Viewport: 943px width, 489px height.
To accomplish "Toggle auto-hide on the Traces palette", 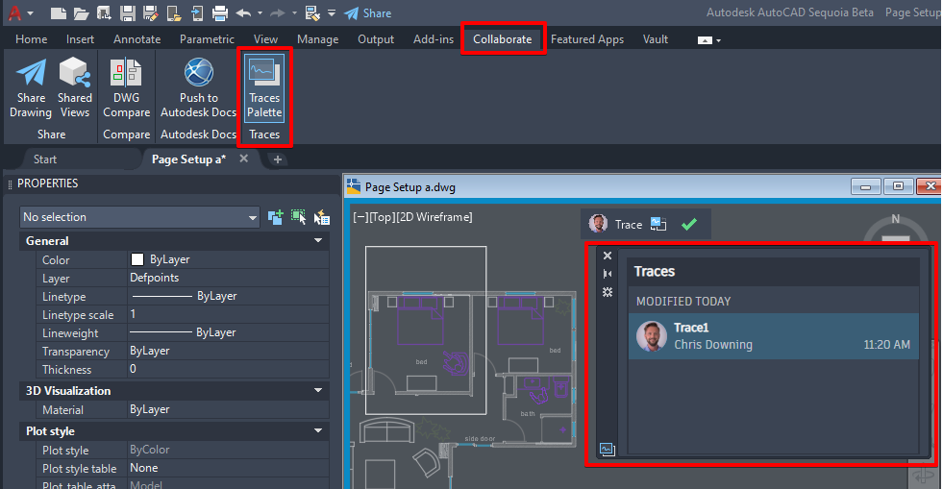I will [x=608, y=274].
